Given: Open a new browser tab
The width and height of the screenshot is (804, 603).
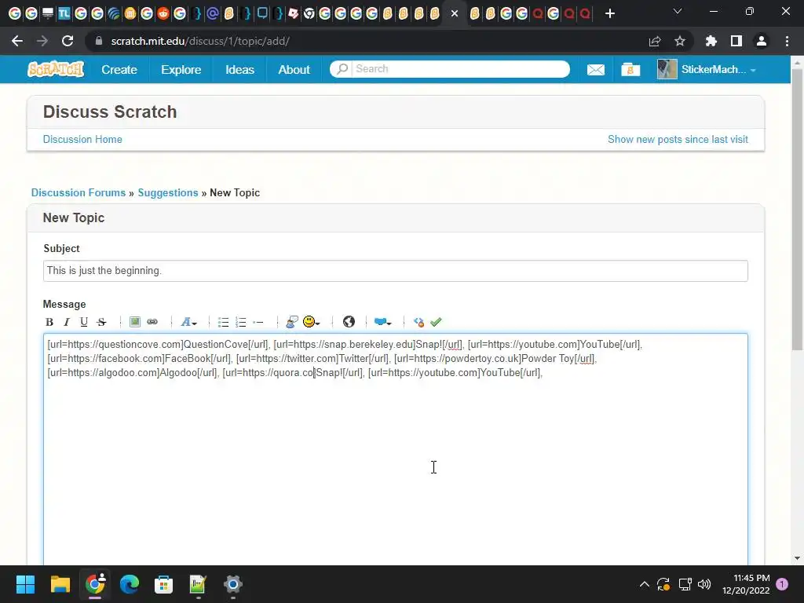Looking at the screenshot, I should click(609, 13).
